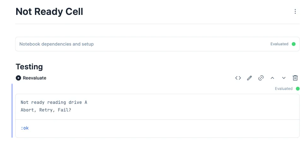Click the Reevaluate play icon
307x146 pixels.
pos(18,78)
